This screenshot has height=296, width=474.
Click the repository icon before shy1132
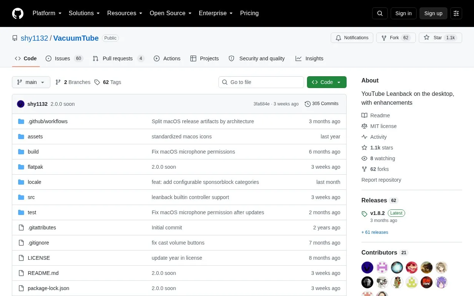click(x=15, y=38)
